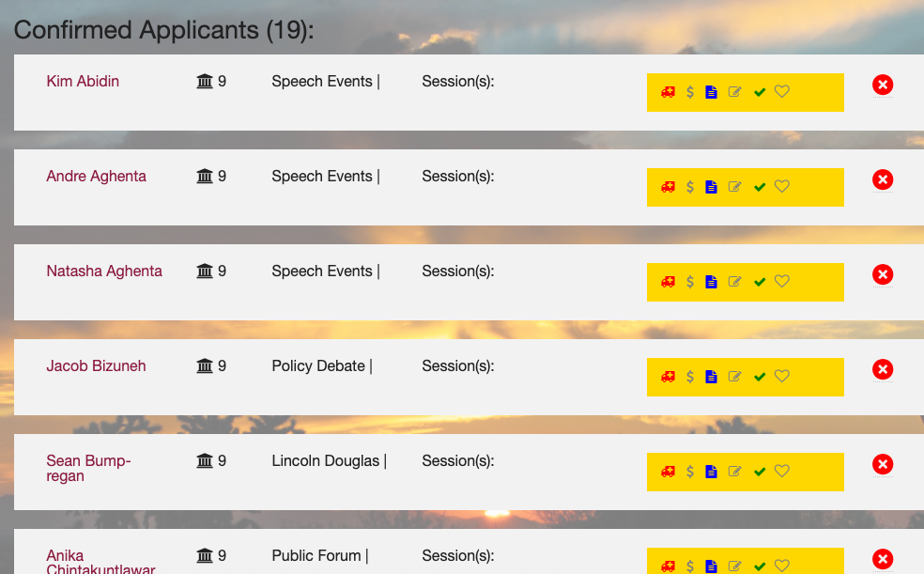This screenshot has width=924, height=574.
Task: Open the blue document icon for Kim Abidin
Action: tap(711, 92)
